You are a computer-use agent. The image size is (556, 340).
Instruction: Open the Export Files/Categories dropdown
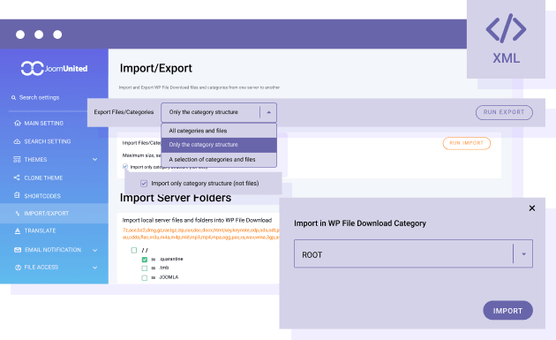(219, 112)
